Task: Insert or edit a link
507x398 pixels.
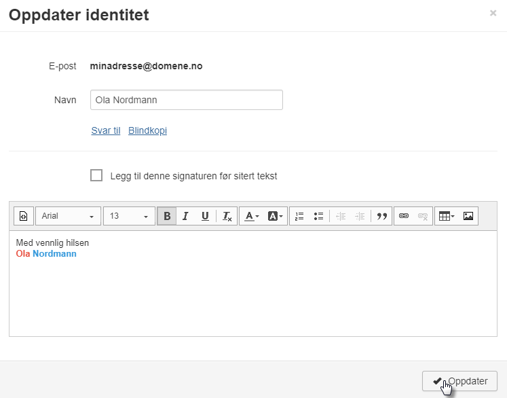Action: coord(404,216)
